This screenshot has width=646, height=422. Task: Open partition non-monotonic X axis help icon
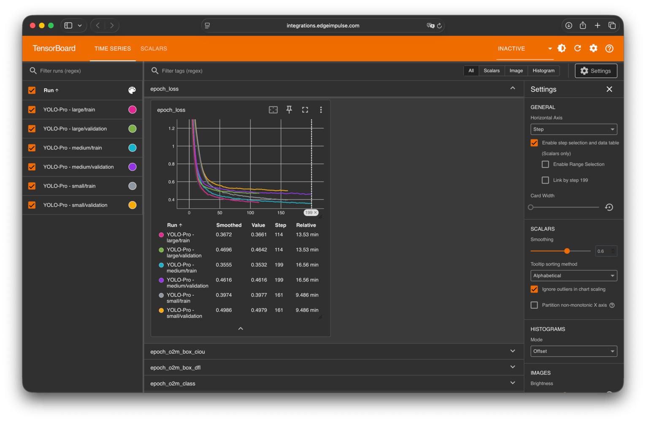pyautogui.click(x=612, y=305)
